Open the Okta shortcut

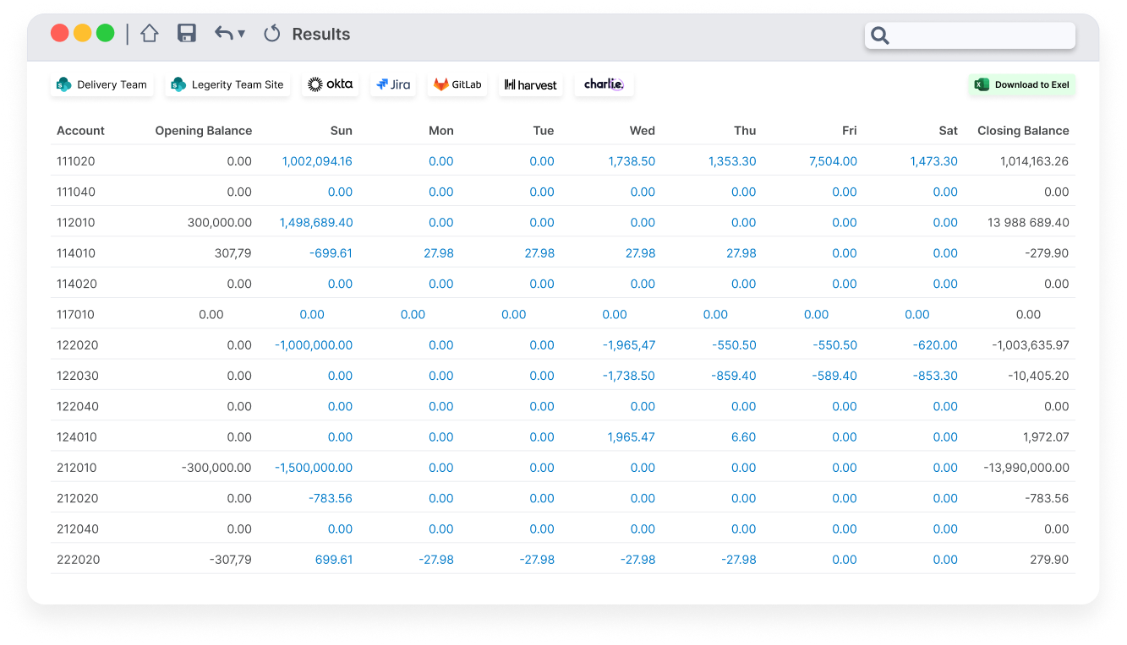click(330, 84)
